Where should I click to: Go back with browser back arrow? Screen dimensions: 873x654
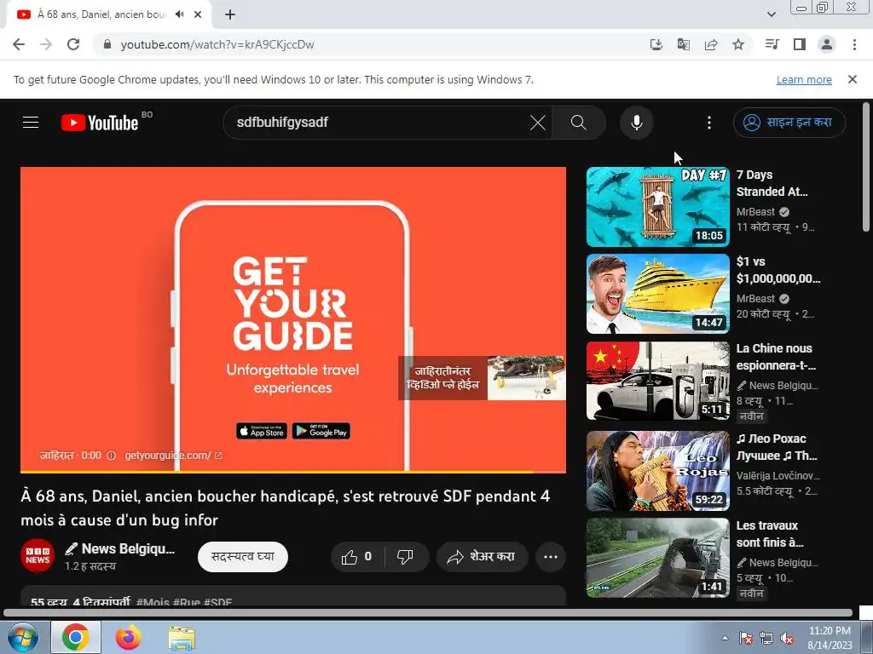[19, 44]
